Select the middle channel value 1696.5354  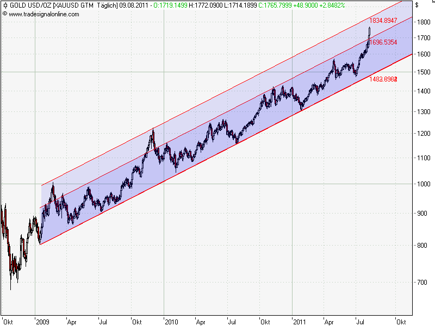point(383,42)
